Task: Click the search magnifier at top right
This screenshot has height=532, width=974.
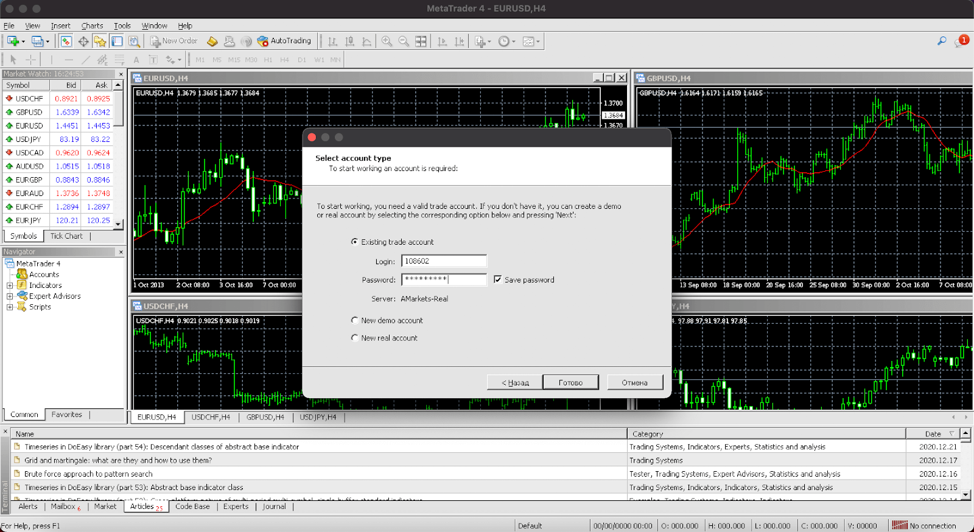Action: (x=942, y=41)
